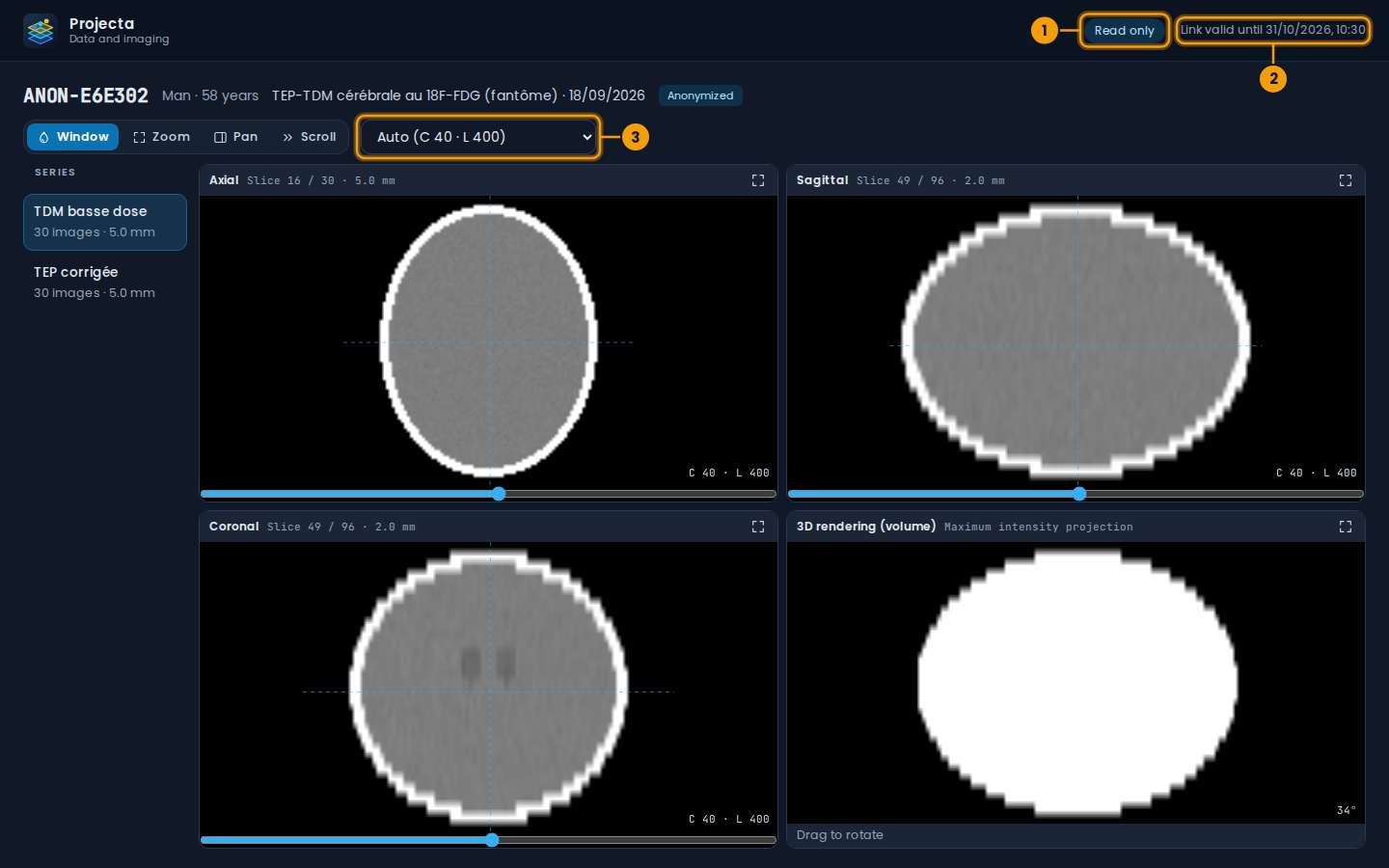Click the Anonymized badge
Image resolution: width=1389 pixels, height=868 pixels.
[x=700, y=95]
